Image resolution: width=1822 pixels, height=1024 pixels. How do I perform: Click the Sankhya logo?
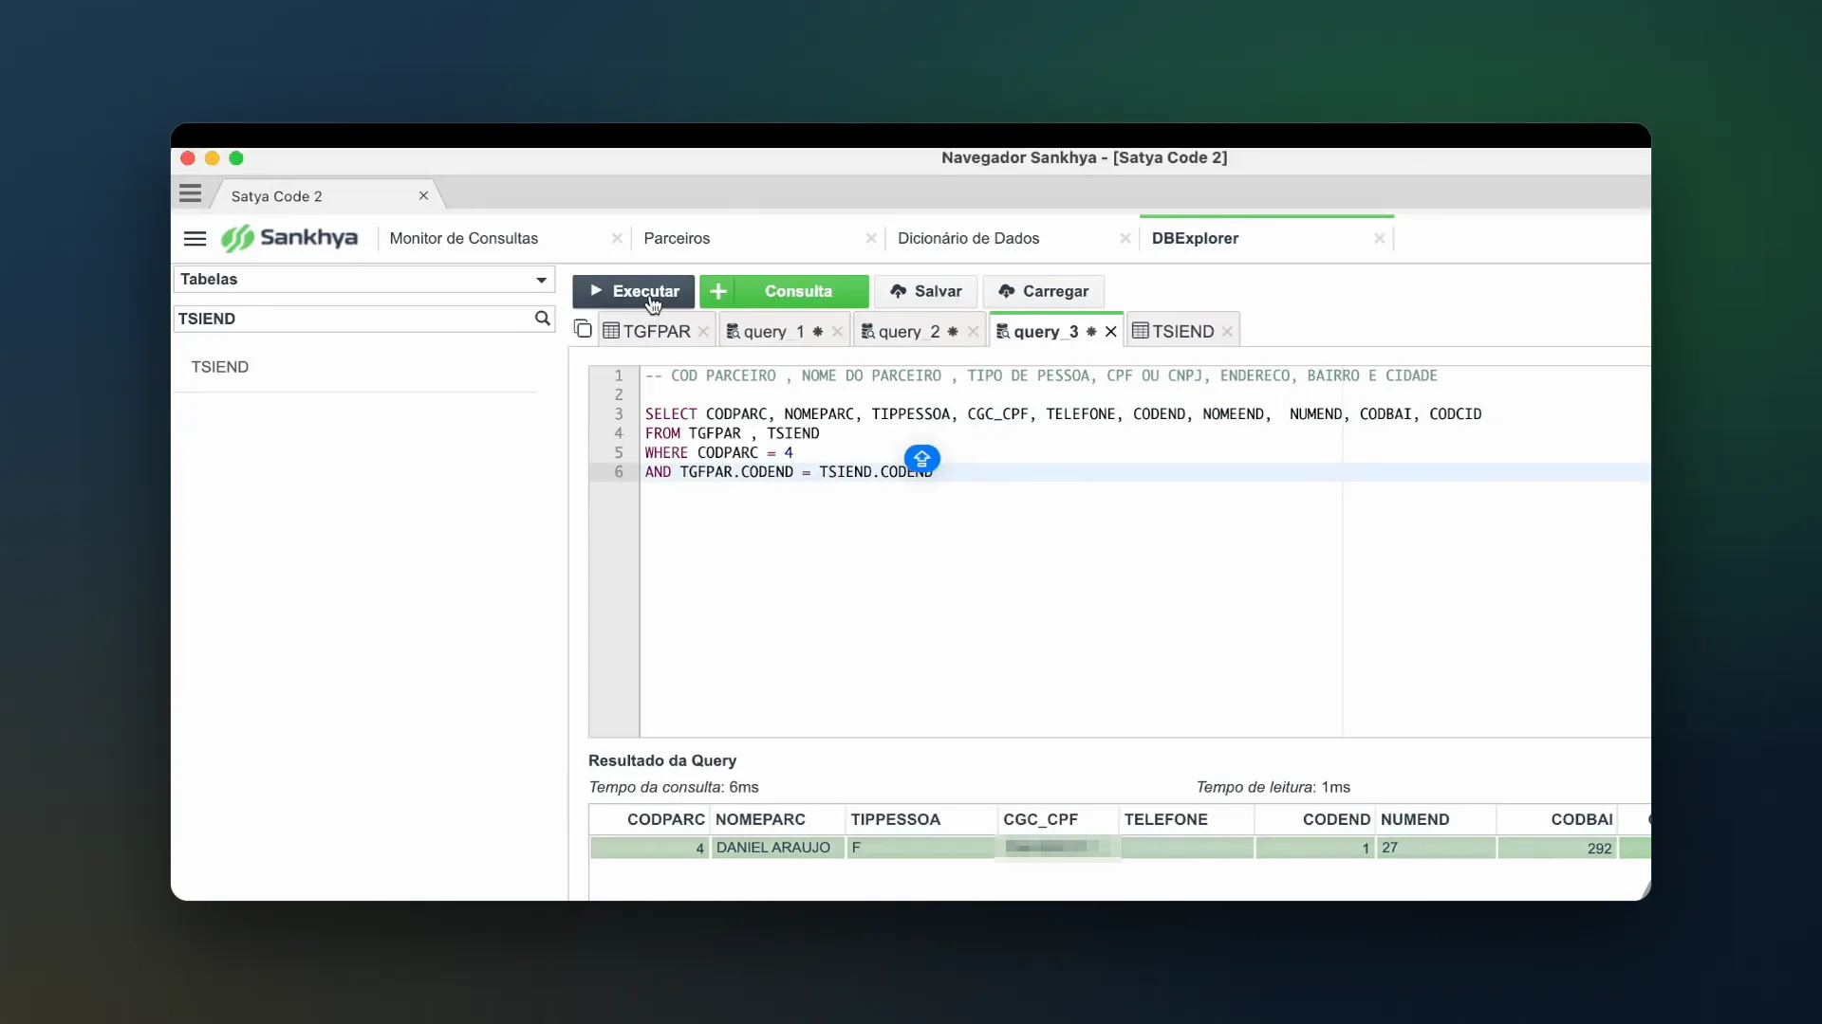tap(289, 237)
